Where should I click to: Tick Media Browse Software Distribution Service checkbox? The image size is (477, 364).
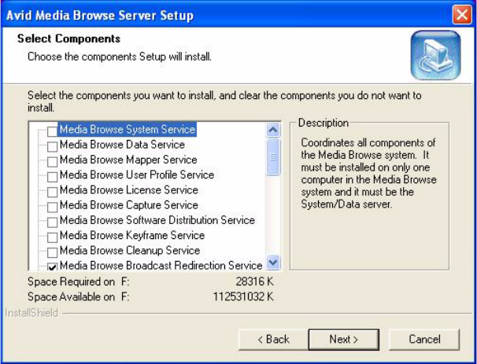click(52, 222)
